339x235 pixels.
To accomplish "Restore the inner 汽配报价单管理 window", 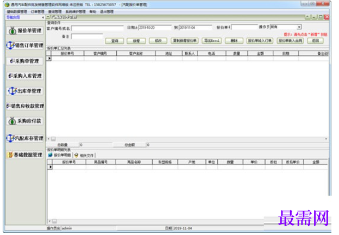I will coord(321,17).
